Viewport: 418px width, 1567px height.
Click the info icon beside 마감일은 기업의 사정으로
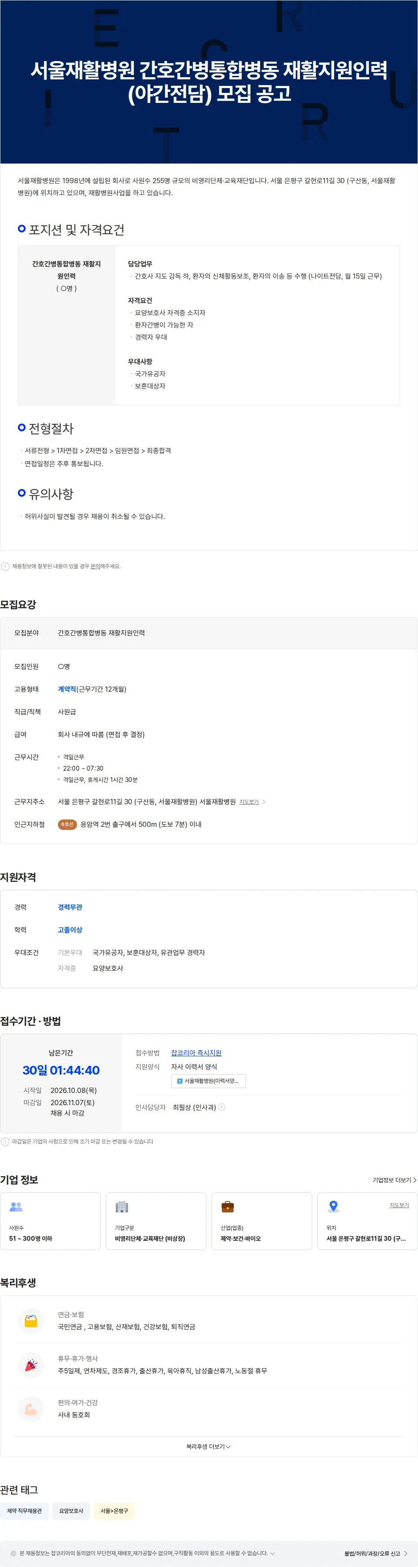coord(6,1142)
